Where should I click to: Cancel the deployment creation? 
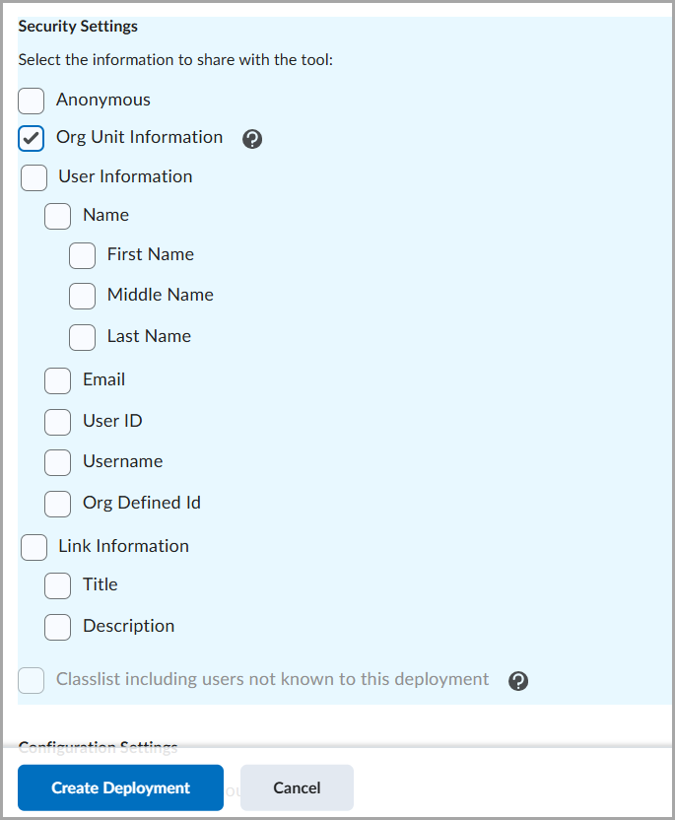297,787
